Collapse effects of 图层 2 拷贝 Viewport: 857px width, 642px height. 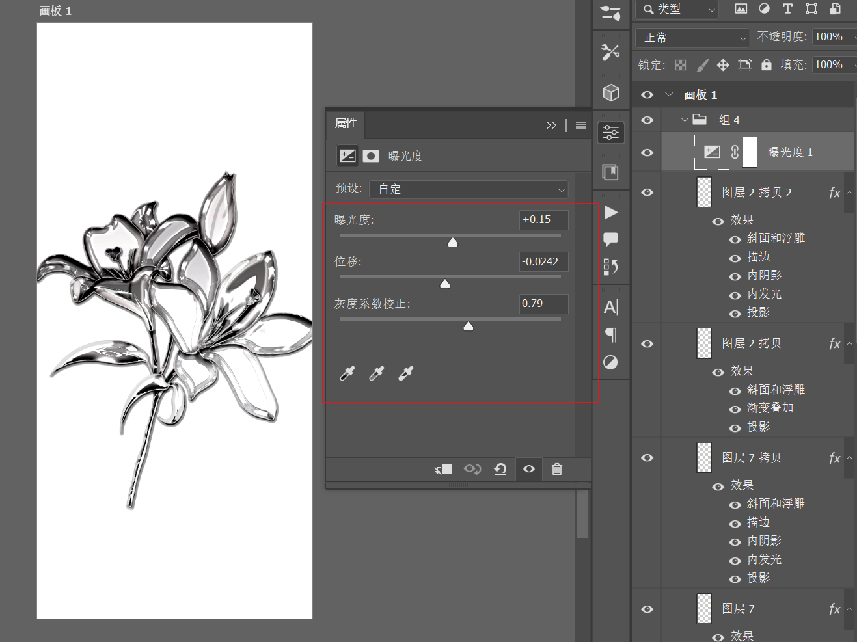pos(849,344)
